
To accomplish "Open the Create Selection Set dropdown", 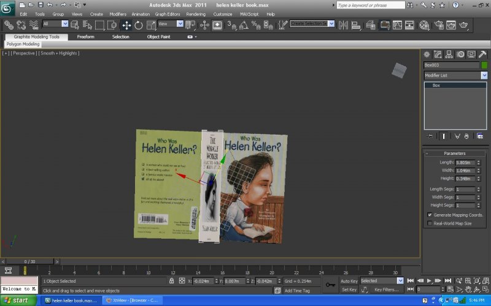I will [x=312, y=23].
